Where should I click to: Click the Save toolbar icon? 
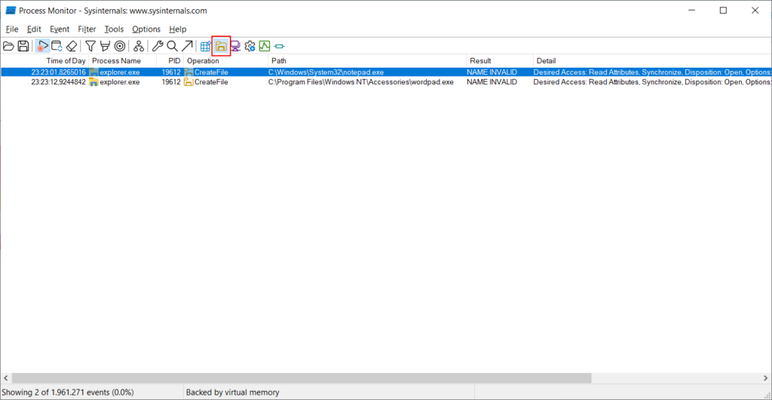pyautogui.click(x=23, y=46)
